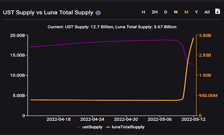The width and height of the screenshot is (224, 135).
Task: Click the Current UST Supply summary text
Action: pyautogui.click(x=112, y=27)
